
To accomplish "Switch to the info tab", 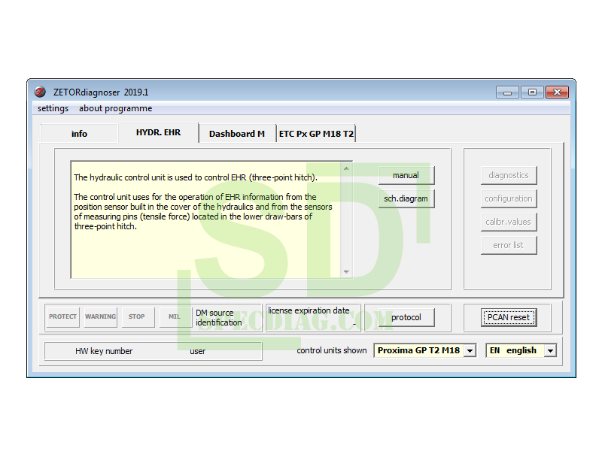I will pyautogui.click(x=79, y=134).
